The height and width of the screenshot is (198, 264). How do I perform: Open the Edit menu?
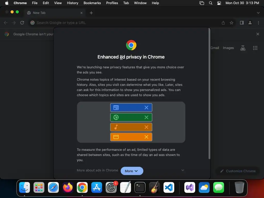[46, 3]
